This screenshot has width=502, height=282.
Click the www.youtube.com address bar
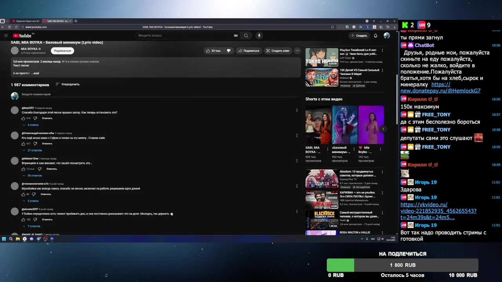click(x=36, y=27)
